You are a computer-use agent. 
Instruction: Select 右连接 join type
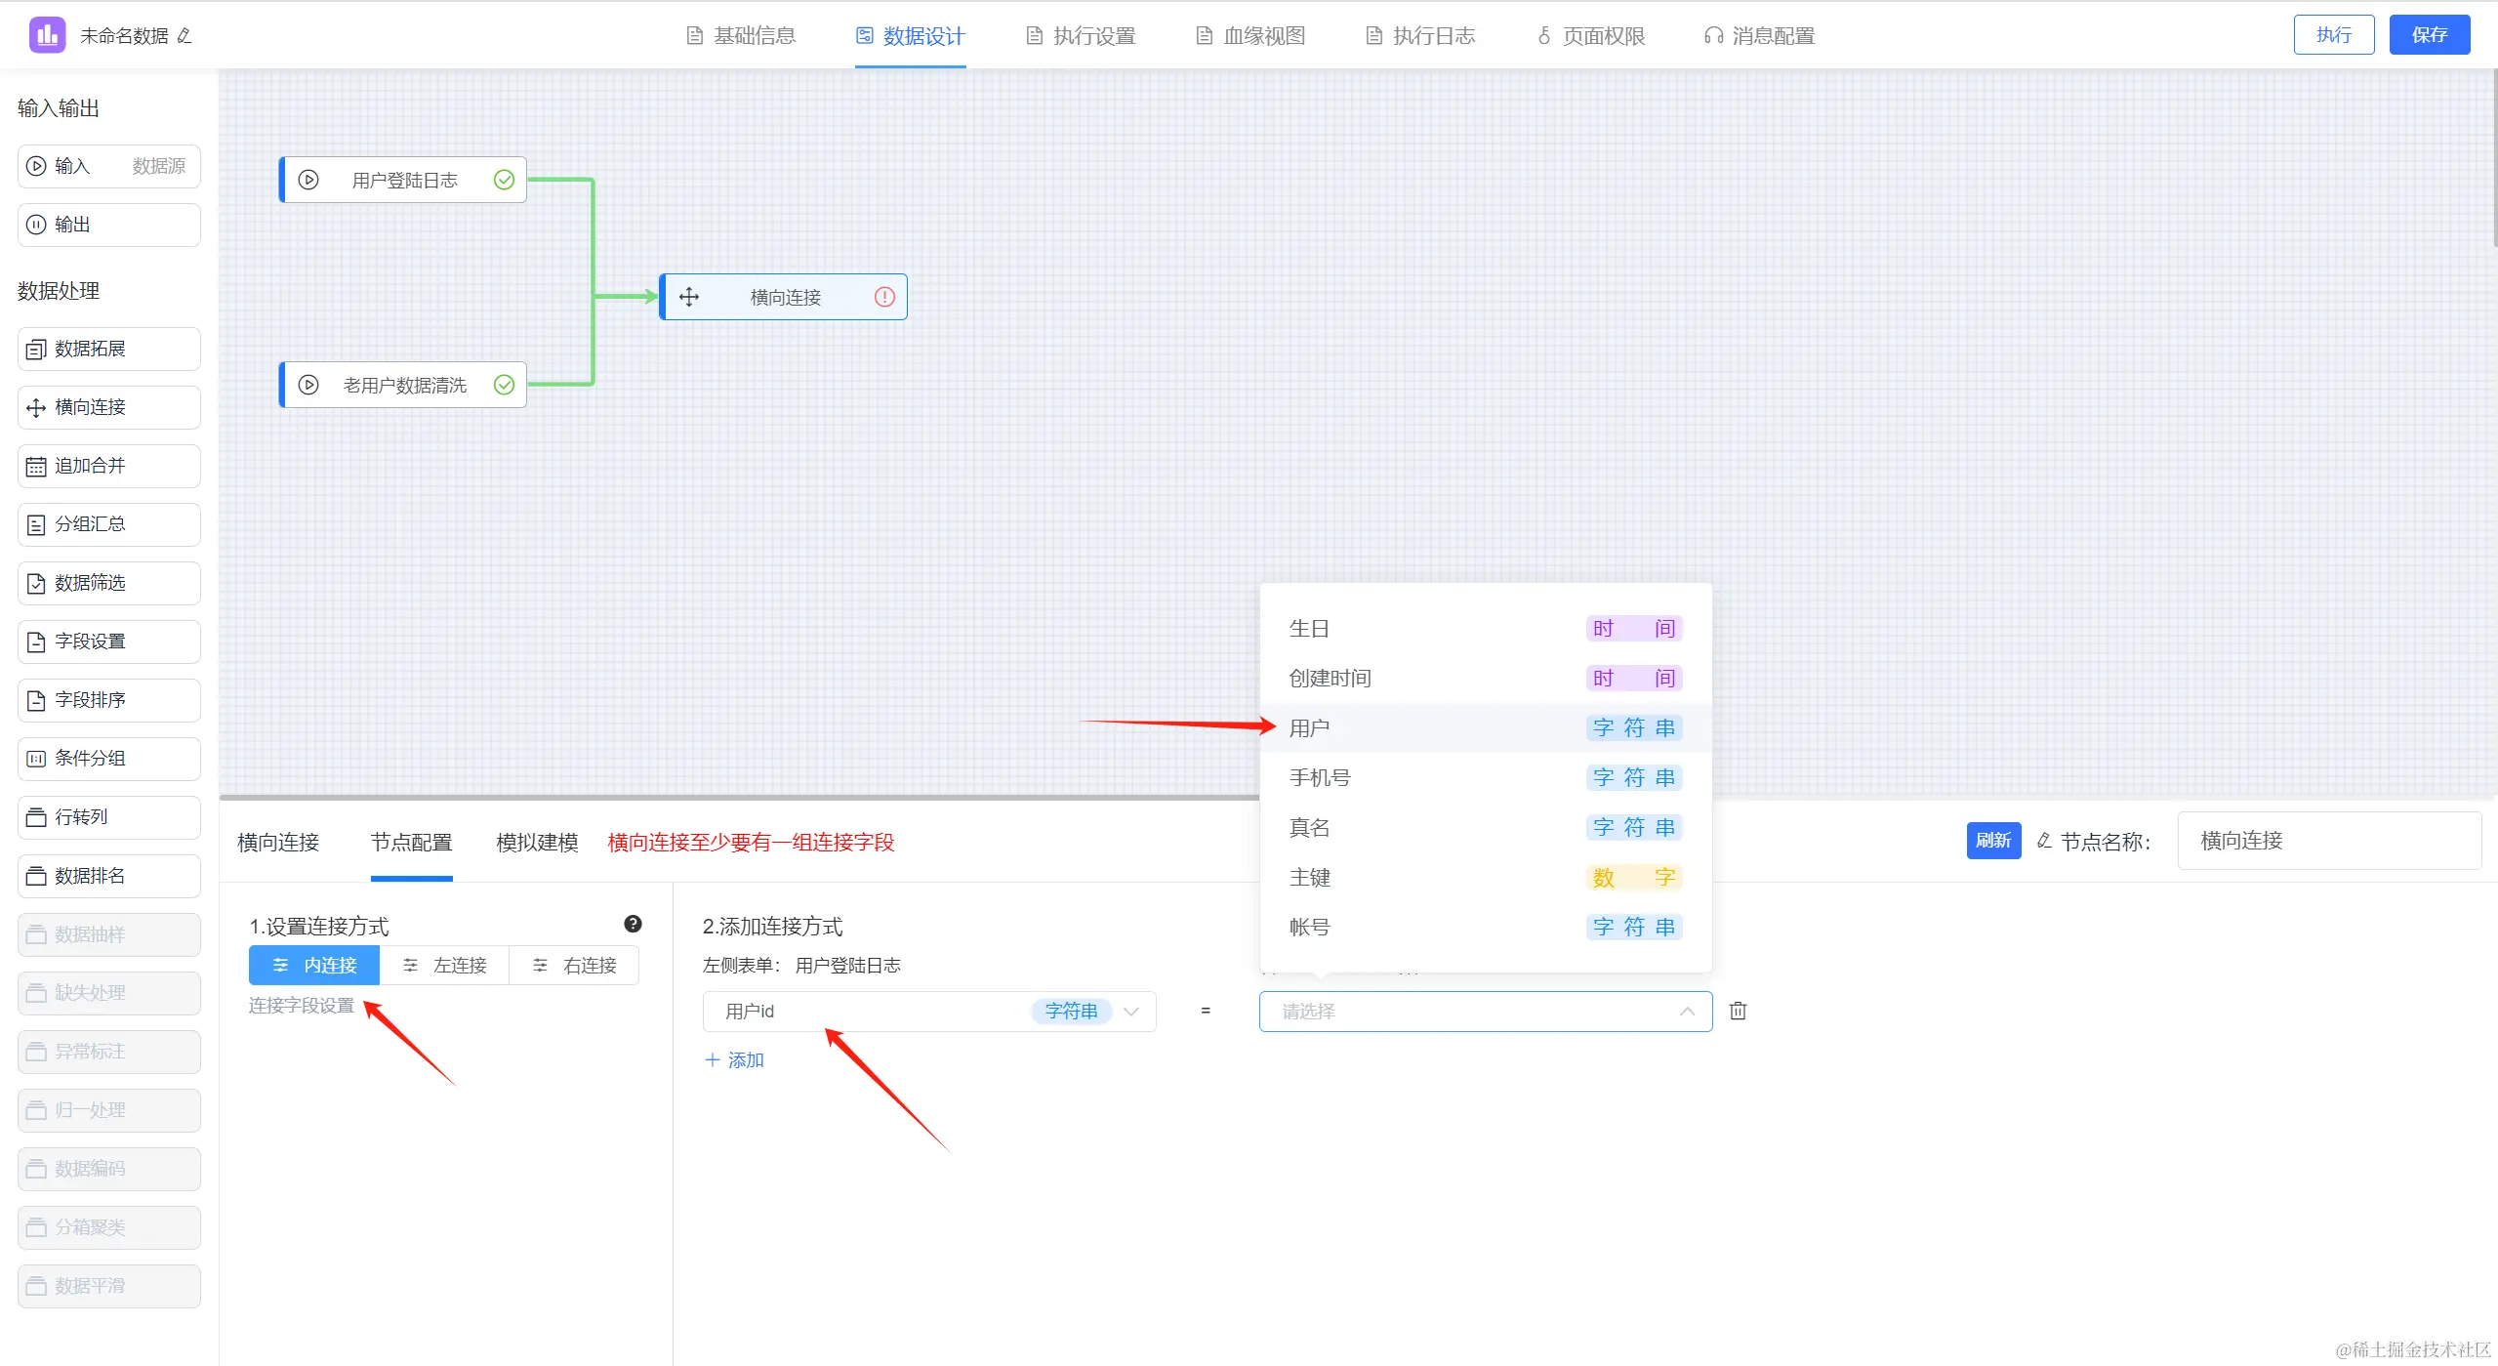click(x=574, y=965)
